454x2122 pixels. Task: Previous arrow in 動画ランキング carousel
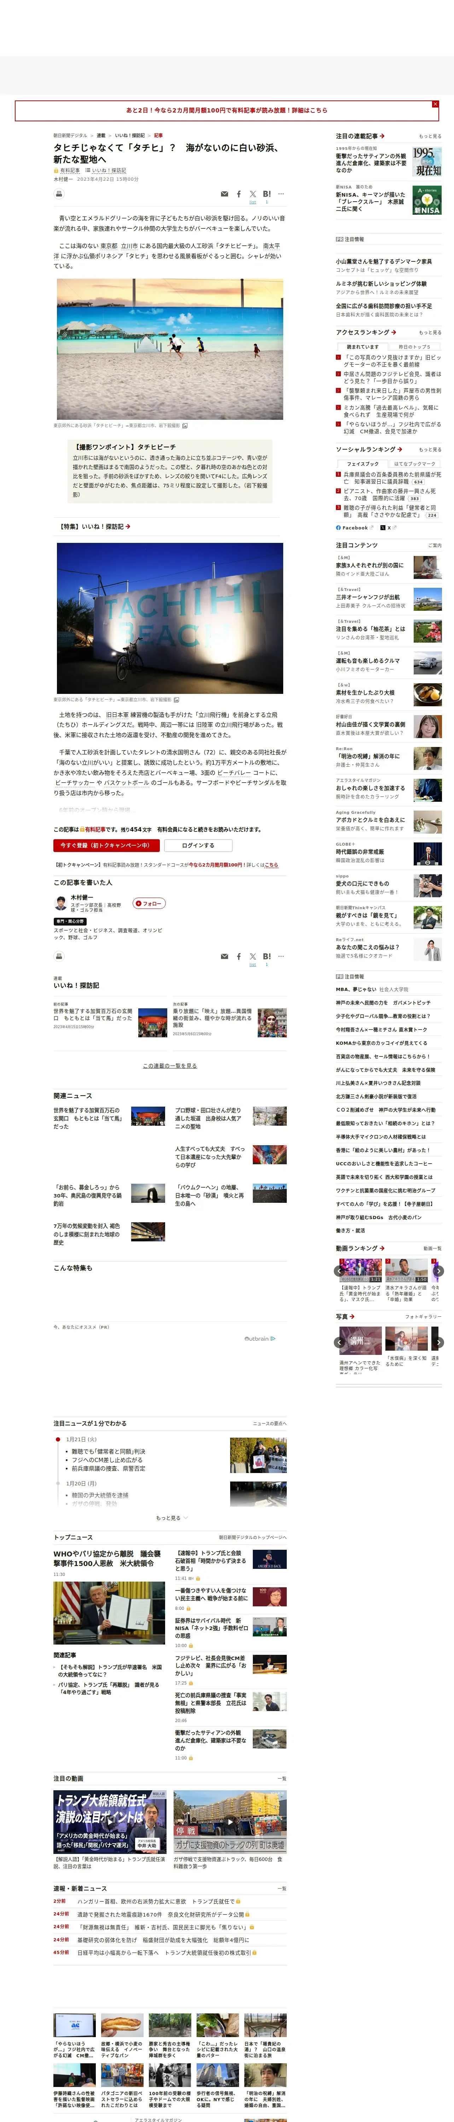[x=339, y=1271]
